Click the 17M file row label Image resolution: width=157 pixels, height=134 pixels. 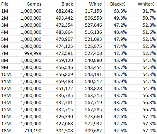coord(8,123)
